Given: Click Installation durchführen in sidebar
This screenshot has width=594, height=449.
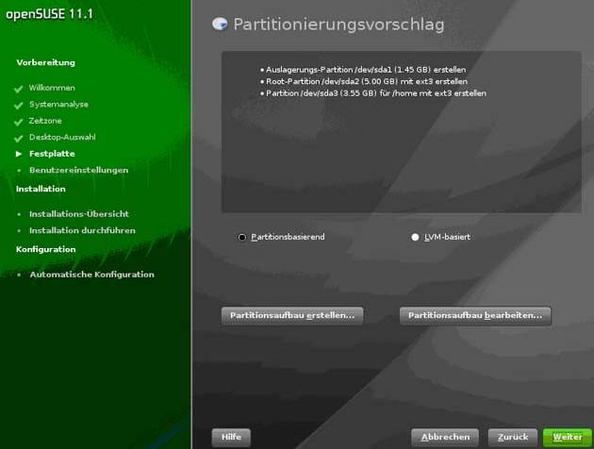Looking at the screenshot, I should point(82,230).
